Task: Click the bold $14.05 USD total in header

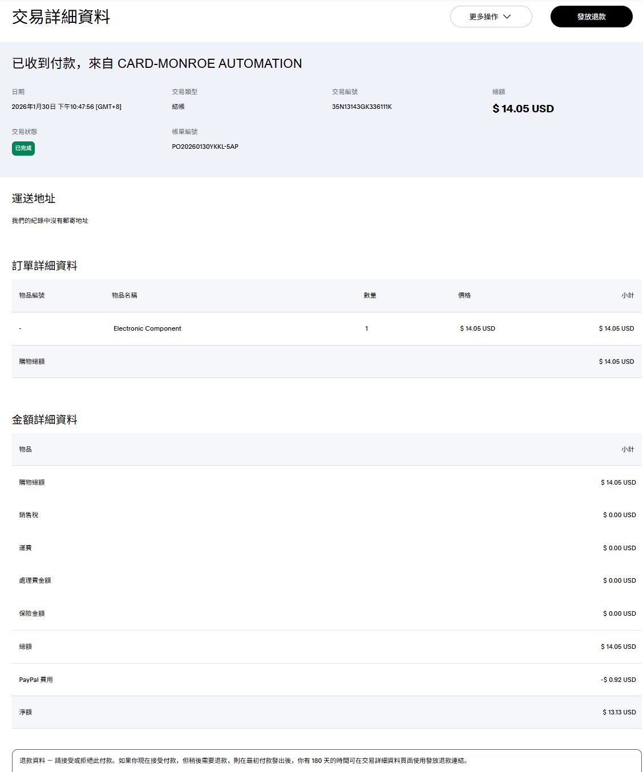Action: (523, 109)
